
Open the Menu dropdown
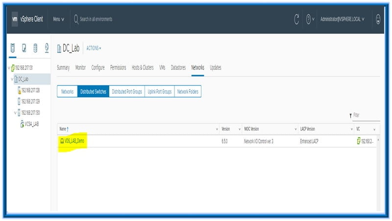[58, 19]
